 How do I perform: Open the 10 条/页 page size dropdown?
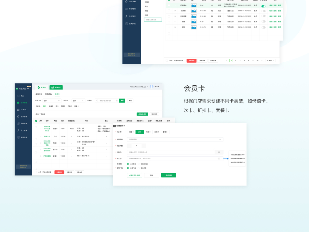pos(271,60)
